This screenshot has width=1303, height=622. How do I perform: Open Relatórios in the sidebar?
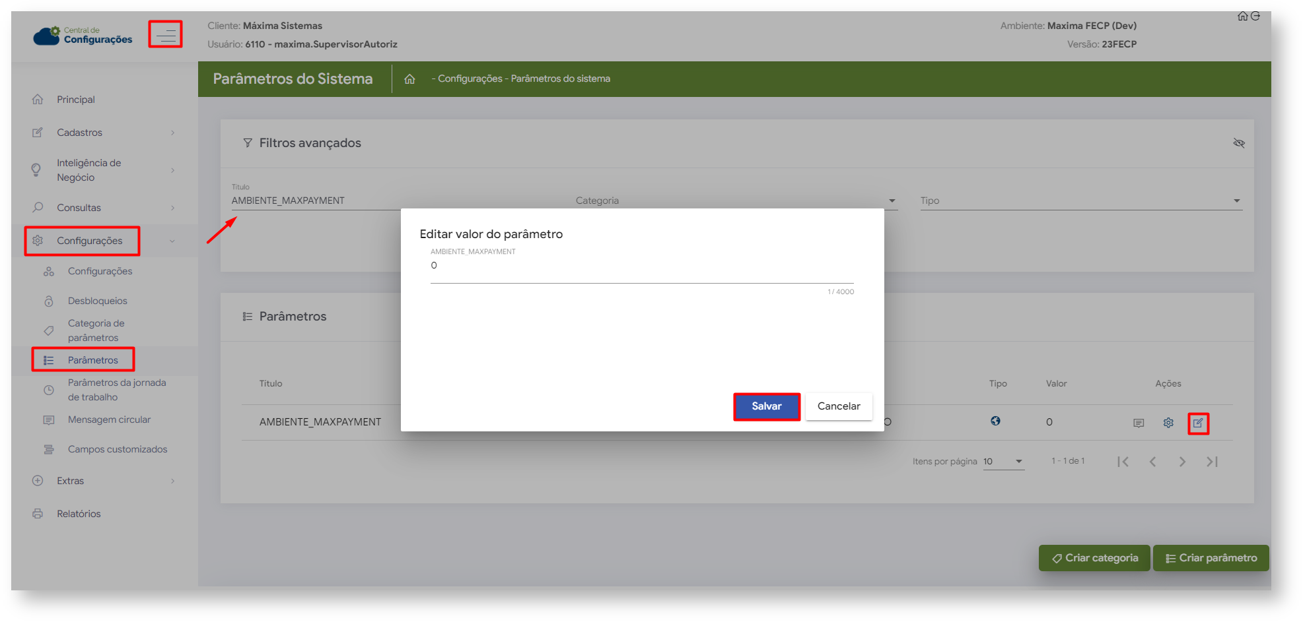(x=79, y=514)
